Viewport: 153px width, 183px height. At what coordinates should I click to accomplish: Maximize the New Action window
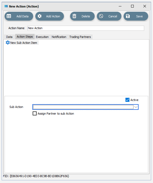(132, 6)
